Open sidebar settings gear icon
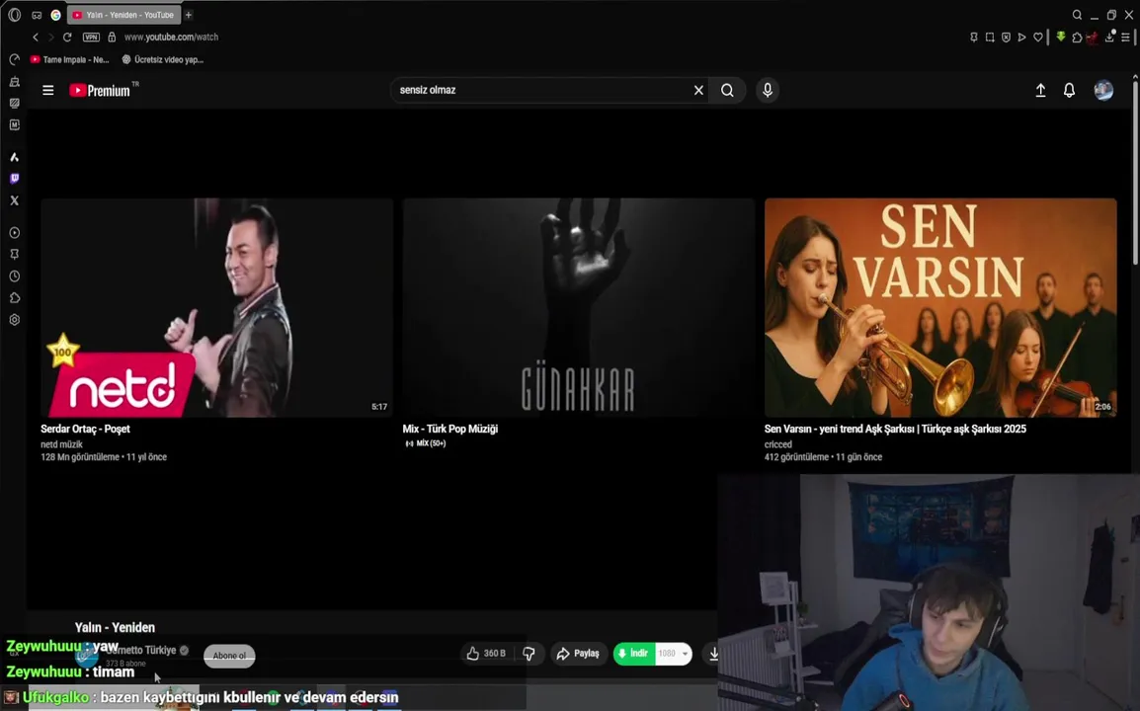This screenshot has width=1140, height=711. point(15,320)
